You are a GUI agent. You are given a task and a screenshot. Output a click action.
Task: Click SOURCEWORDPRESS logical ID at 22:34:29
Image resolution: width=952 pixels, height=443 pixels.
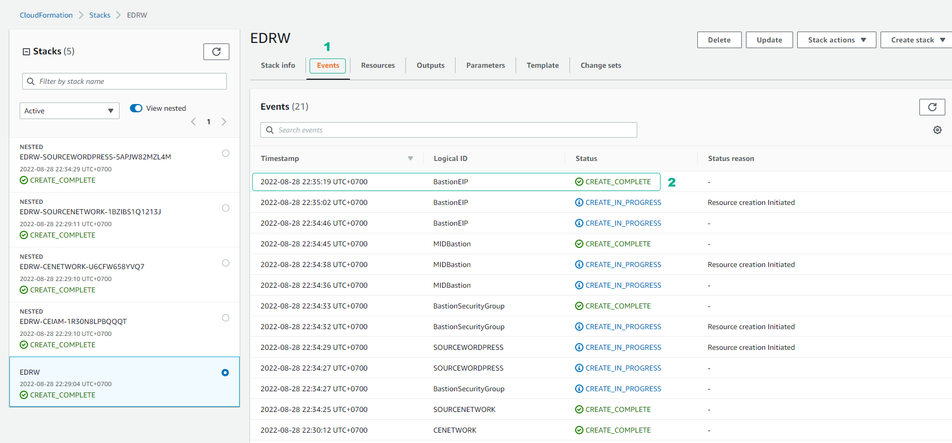pos(468,347)
